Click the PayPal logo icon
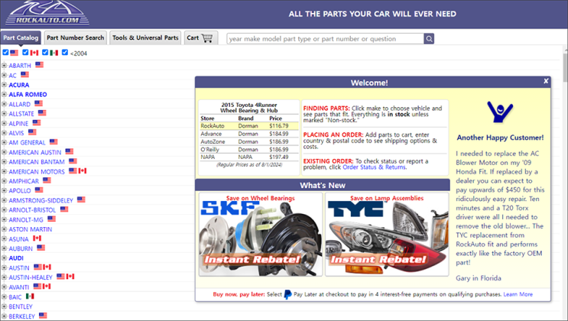The width and height of the screenshot is (568, 321). 287,294
